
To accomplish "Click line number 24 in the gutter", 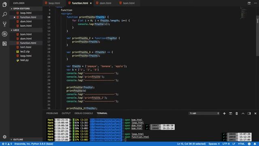I will [x=49, y=66].
